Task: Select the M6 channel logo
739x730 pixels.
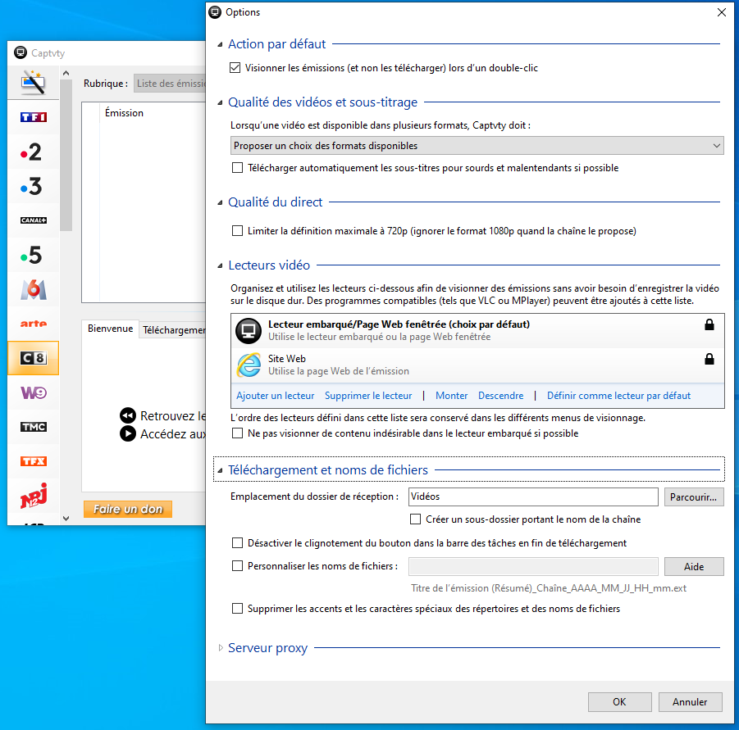Action: [x=33, y=289]
